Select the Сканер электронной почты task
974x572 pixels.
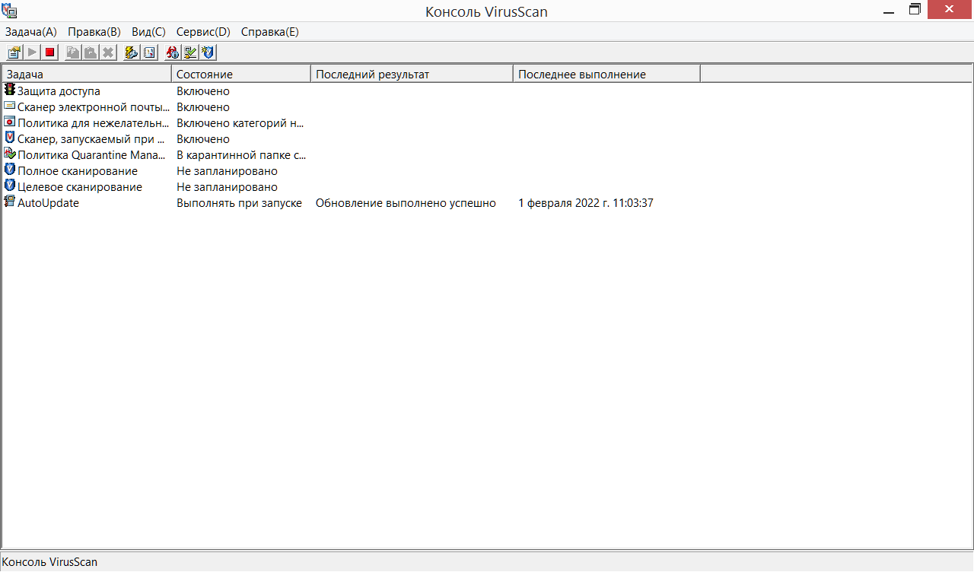coord(94,107)
